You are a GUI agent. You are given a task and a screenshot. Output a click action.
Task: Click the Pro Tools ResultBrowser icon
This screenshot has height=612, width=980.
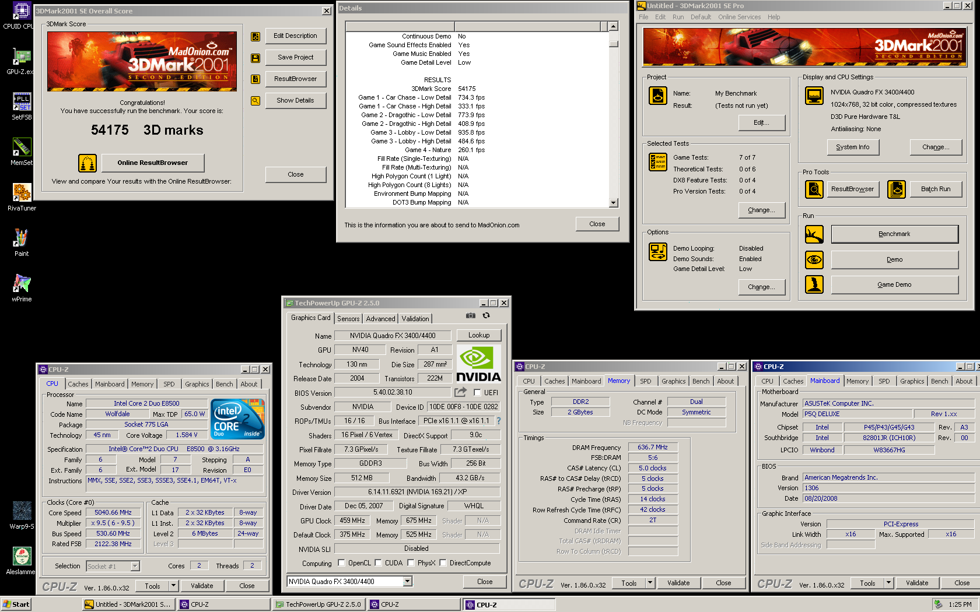click(814, 189)
